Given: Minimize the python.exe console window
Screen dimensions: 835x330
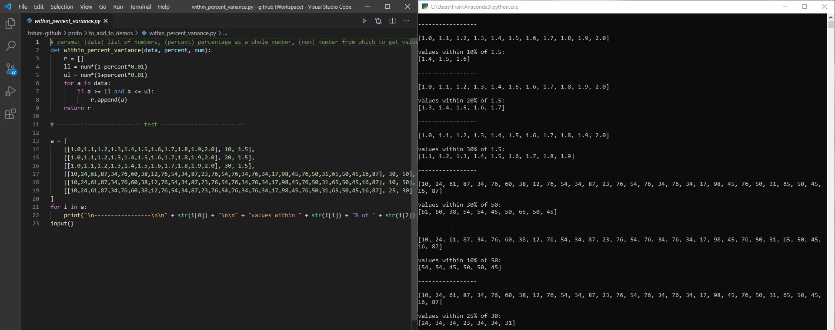Looking at the screenshot, I should [x=785, y=7].
